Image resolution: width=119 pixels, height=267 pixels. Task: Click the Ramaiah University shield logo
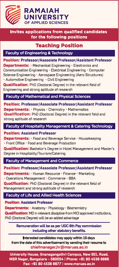[x=13, y=15]
